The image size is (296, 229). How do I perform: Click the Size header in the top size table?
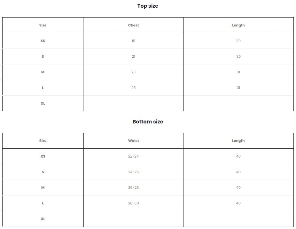(x=43, y=25)
